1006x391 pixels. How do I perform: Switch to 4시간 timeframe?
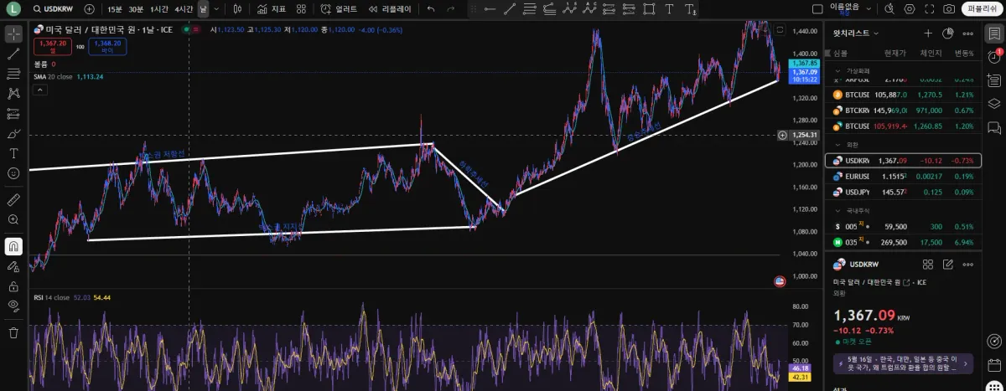pyautogui.click(x=183, y=9)
